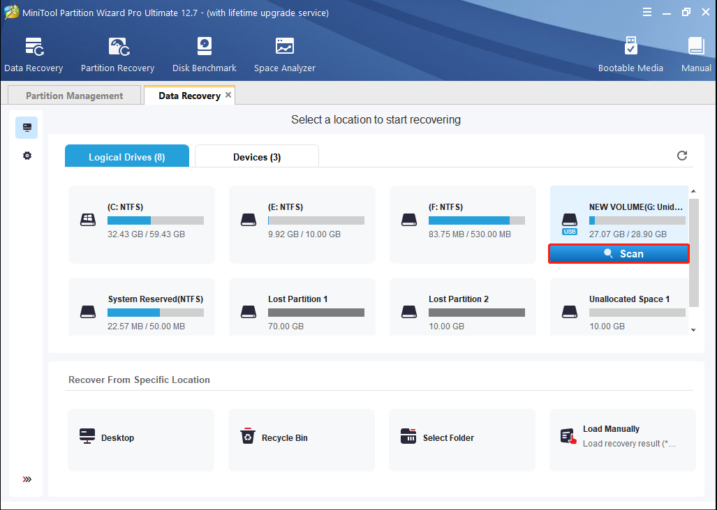717x510 pixels.
Task: Click the Lost Partition 1 drive icon
Action: (249, 312)
